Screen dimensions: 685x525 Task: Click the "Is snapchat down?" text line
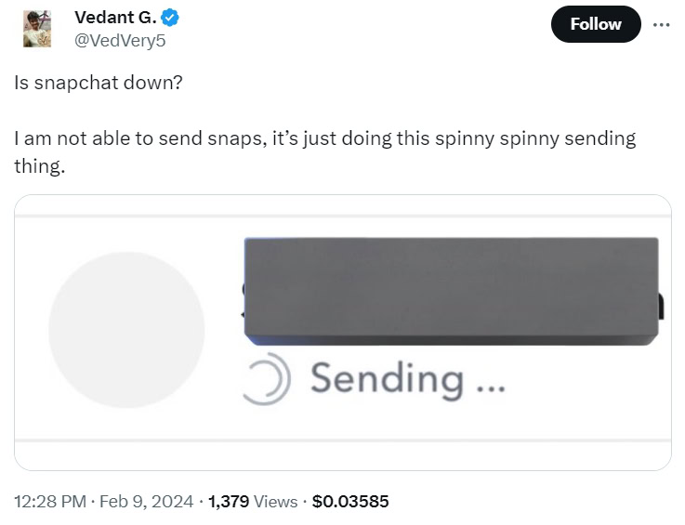tap(99, 82)
